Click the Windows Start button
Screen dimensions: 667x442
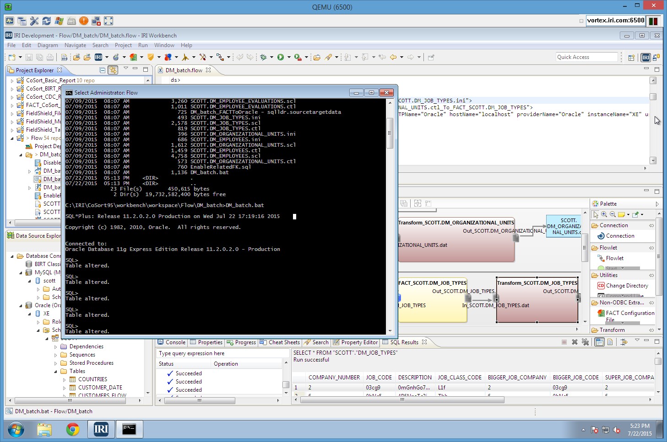pyautogui.click(x=16, y=429)
